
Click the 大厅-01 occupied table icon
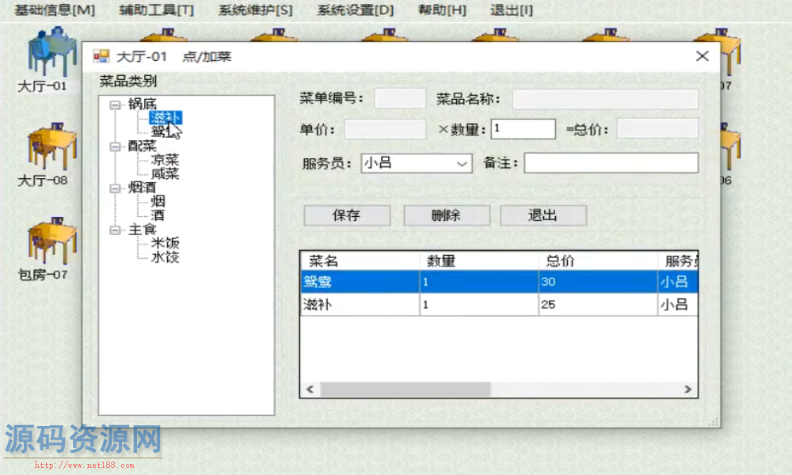51,52
